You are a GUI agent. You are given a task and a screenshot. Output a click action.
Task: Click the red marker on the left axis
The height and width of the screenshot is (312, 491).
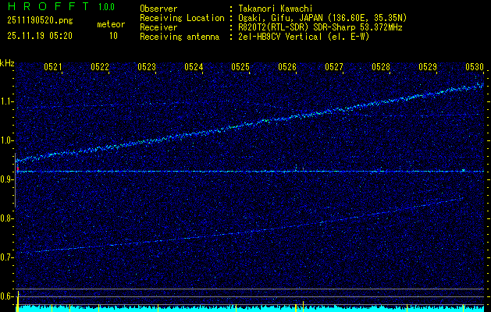tap(16, 168)
